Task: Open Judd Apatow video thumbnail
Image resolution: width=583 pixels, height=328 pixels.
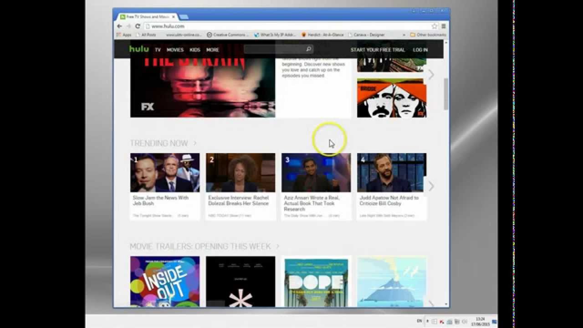Action: coord(392,173)
